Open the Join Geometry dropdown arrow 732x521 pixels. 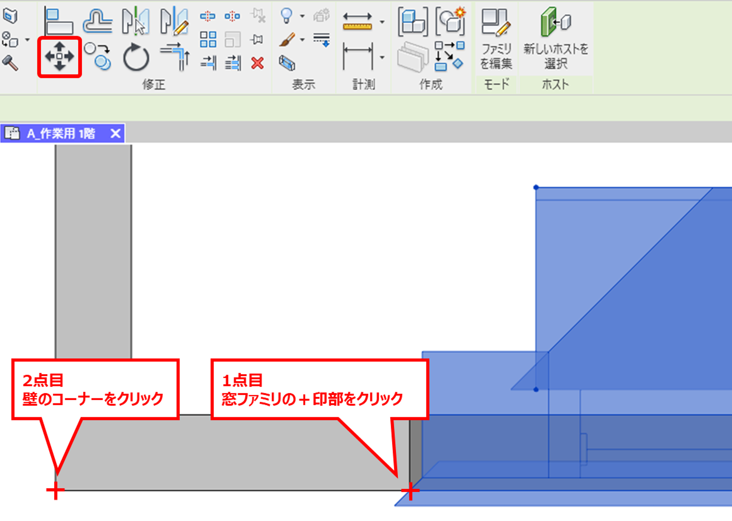(27, 40)
